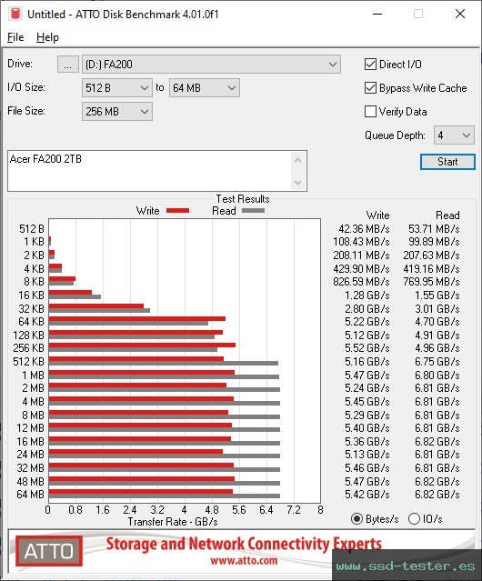Image resolution: width=482 pixels, height=581 pixels.
Task: Click the Read column header
Action: (x=447, y=215)
